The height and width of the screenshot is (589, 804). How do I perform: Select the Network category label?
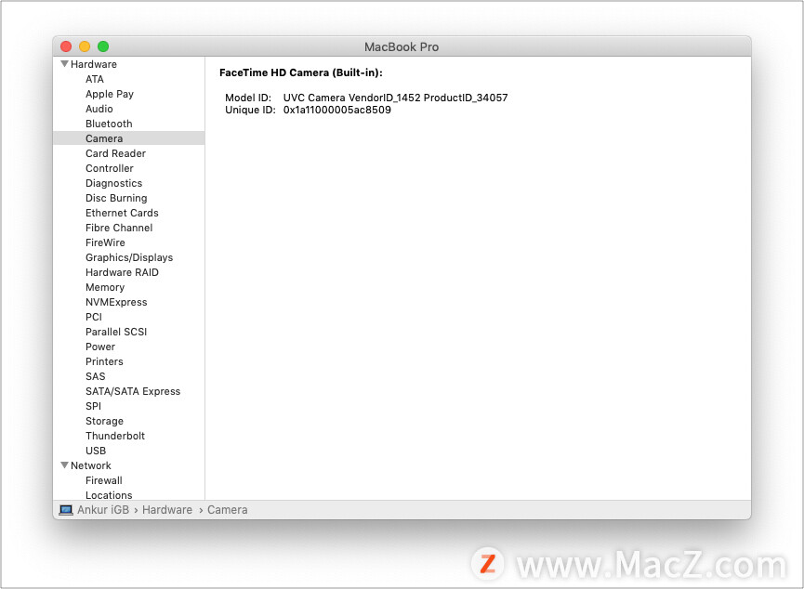[x=91, y=465]
